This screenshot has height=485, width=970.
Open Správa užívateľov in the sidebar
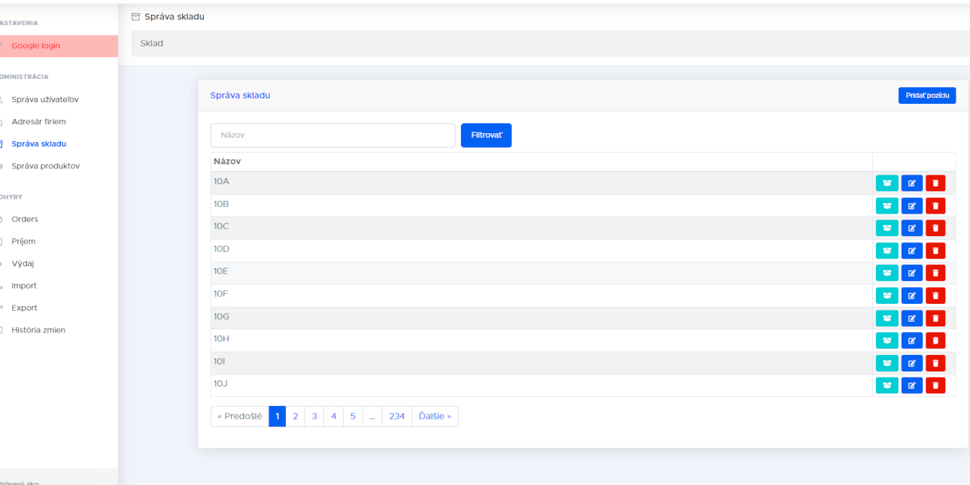click(x=45, y=99)
